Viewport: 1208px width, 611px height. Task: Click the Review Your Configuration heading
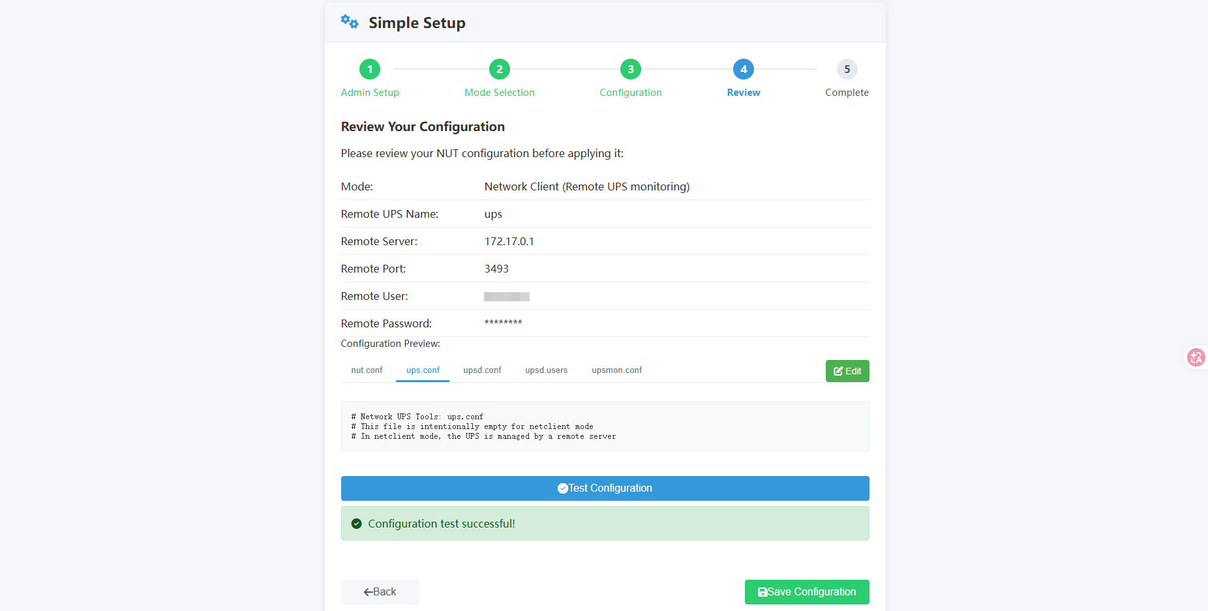[423, 127]
